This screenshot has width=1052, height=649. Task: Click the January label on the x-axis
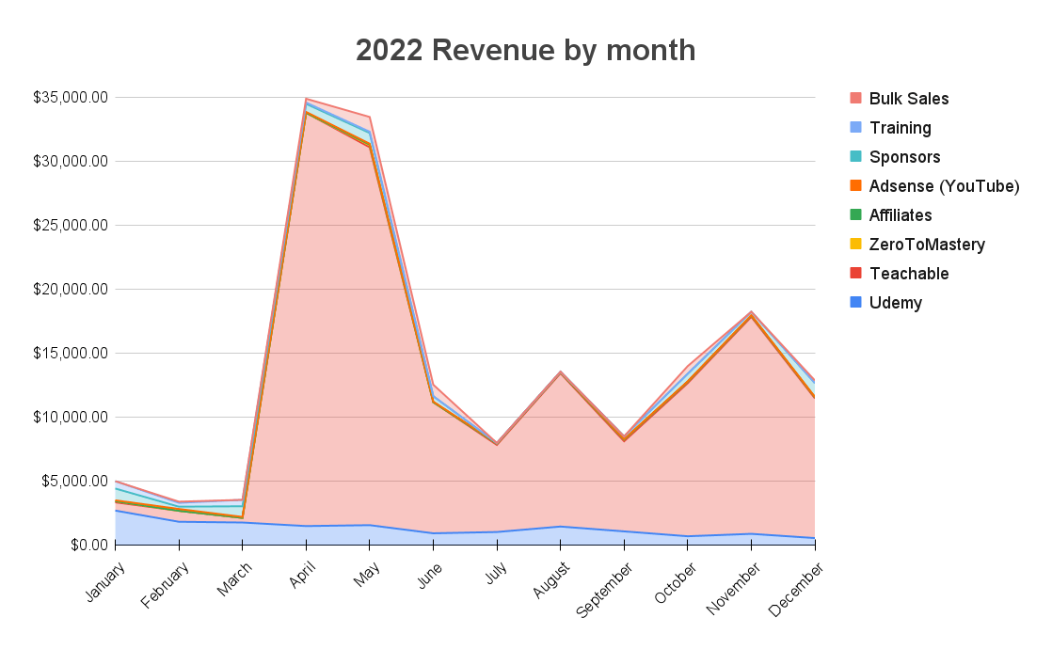pos(104,582)
